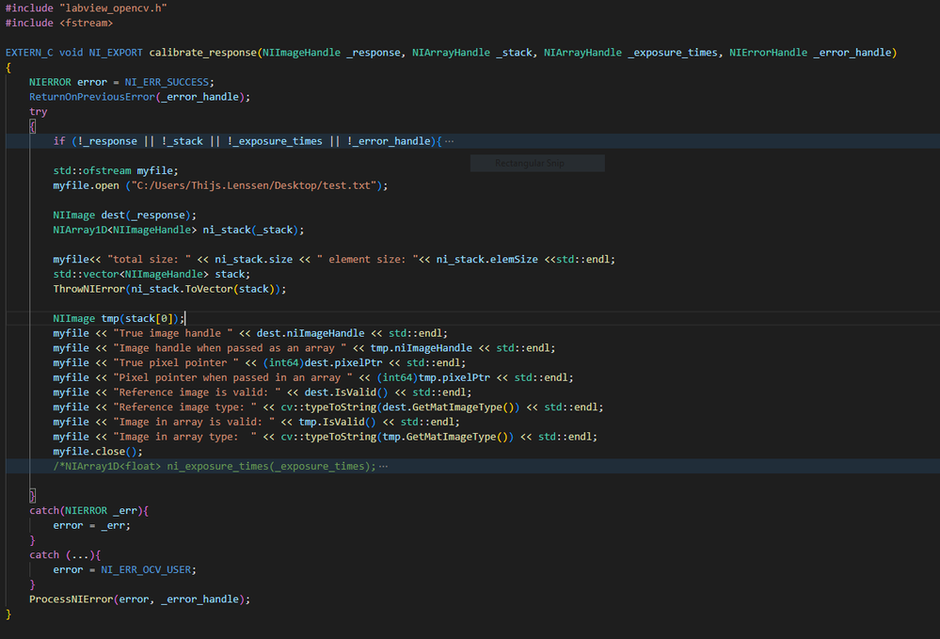Screen dimensions: 940x639
Task: Place cursor on calibrate_response function name
Action: pyautogui.click(x=203, y=53)
